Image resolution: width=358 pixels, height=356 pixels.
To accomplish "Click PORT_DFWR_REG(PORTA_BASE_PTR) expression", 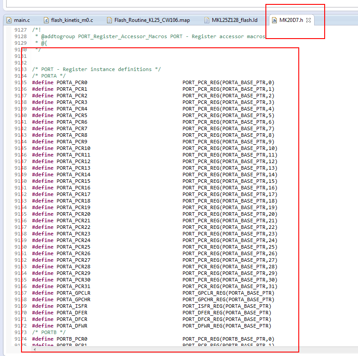I will pyautogui.click(x=227, y=326).
